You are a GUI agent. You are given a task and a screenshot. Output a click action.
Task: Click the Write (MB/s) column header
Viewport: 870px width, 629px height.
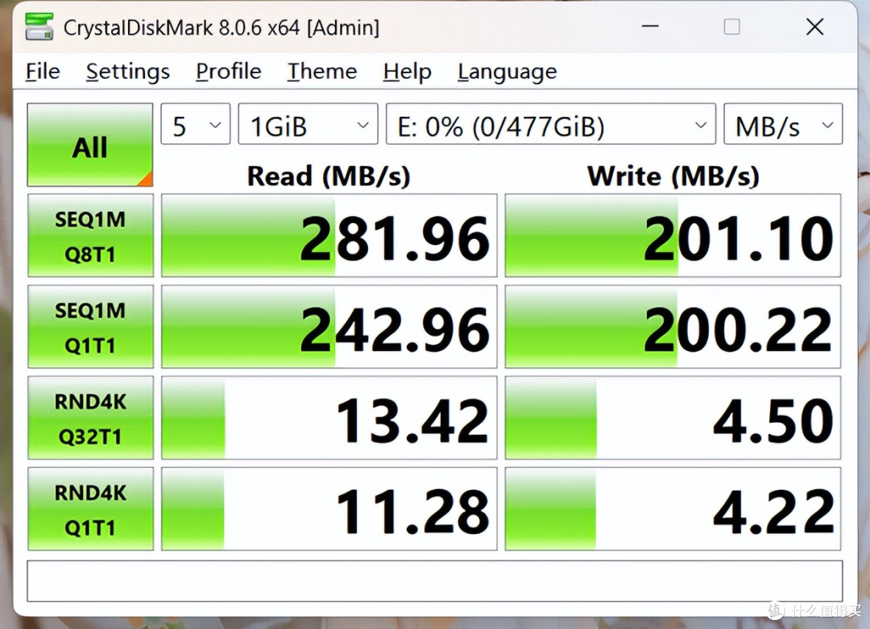(x=673, y=176)
